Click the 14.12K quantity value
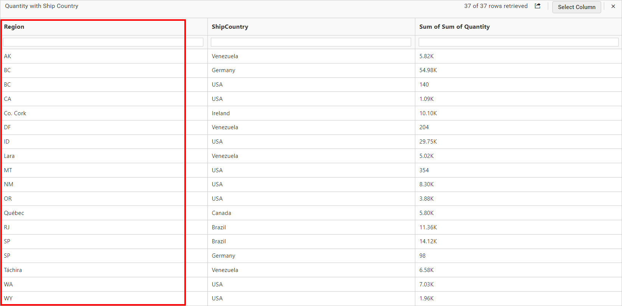Image resolution: width=622 pixels, height=306 pixels. 428,241
